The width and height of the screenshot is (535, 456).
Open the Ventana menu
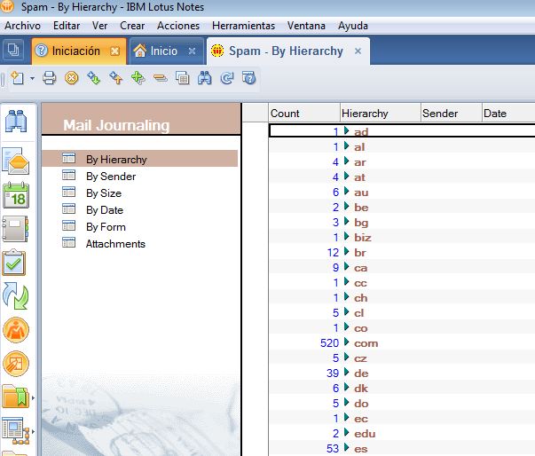306,26
